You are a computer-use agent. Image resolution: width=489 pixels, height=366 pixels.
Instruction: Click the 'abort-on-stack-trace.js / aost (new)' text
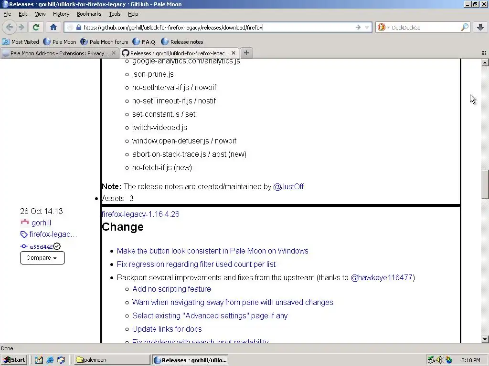click(189, 154)
